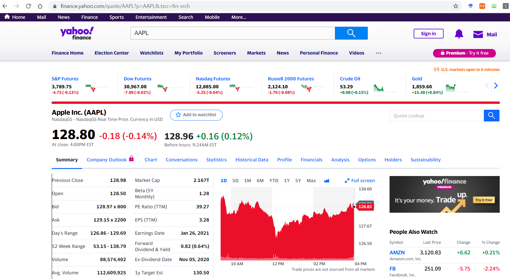The height and width of the screenshot is (279, 510).
Task: Click Quote Lookup search icon
Action: pyautogui.click(x=491, y=116)
